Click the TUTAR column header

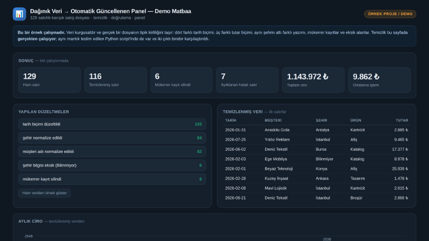[x=402, y=120]
